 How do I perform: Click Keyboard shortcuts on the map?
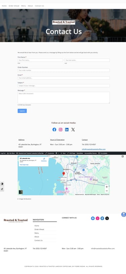80,195
